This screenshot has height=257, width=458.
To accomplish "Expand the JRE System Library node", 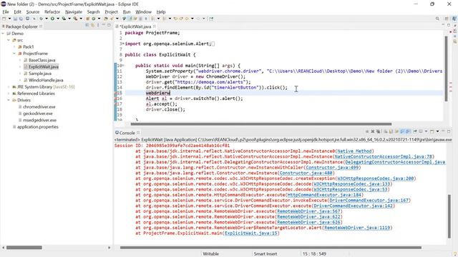I will tap(9, 87).
